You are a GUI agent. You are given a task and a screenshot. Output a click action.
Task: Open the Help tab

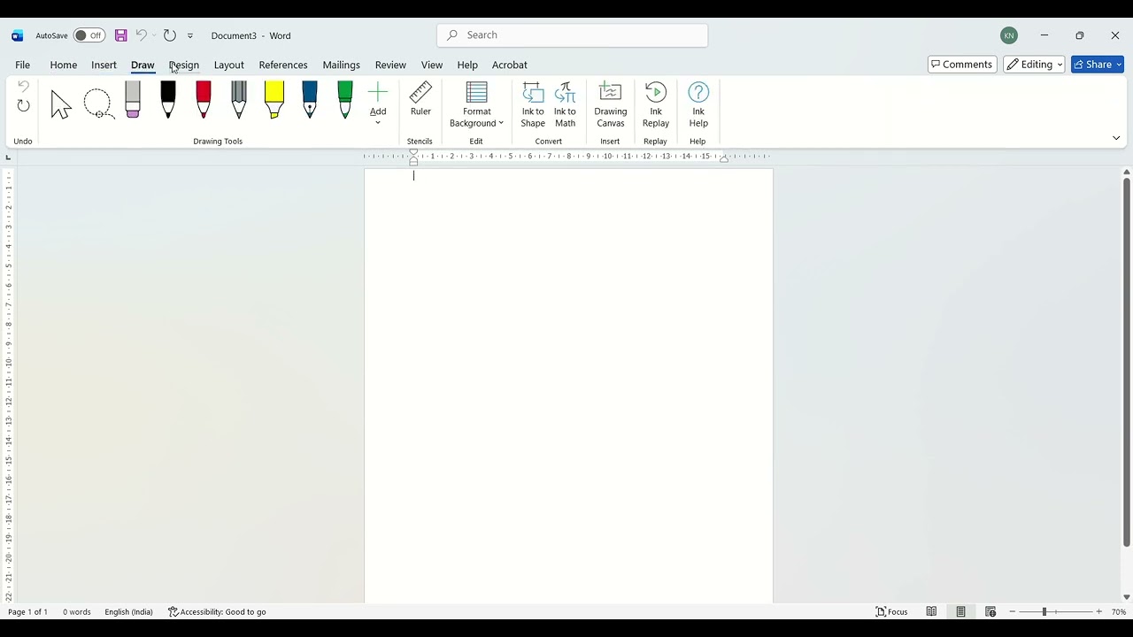467,65
